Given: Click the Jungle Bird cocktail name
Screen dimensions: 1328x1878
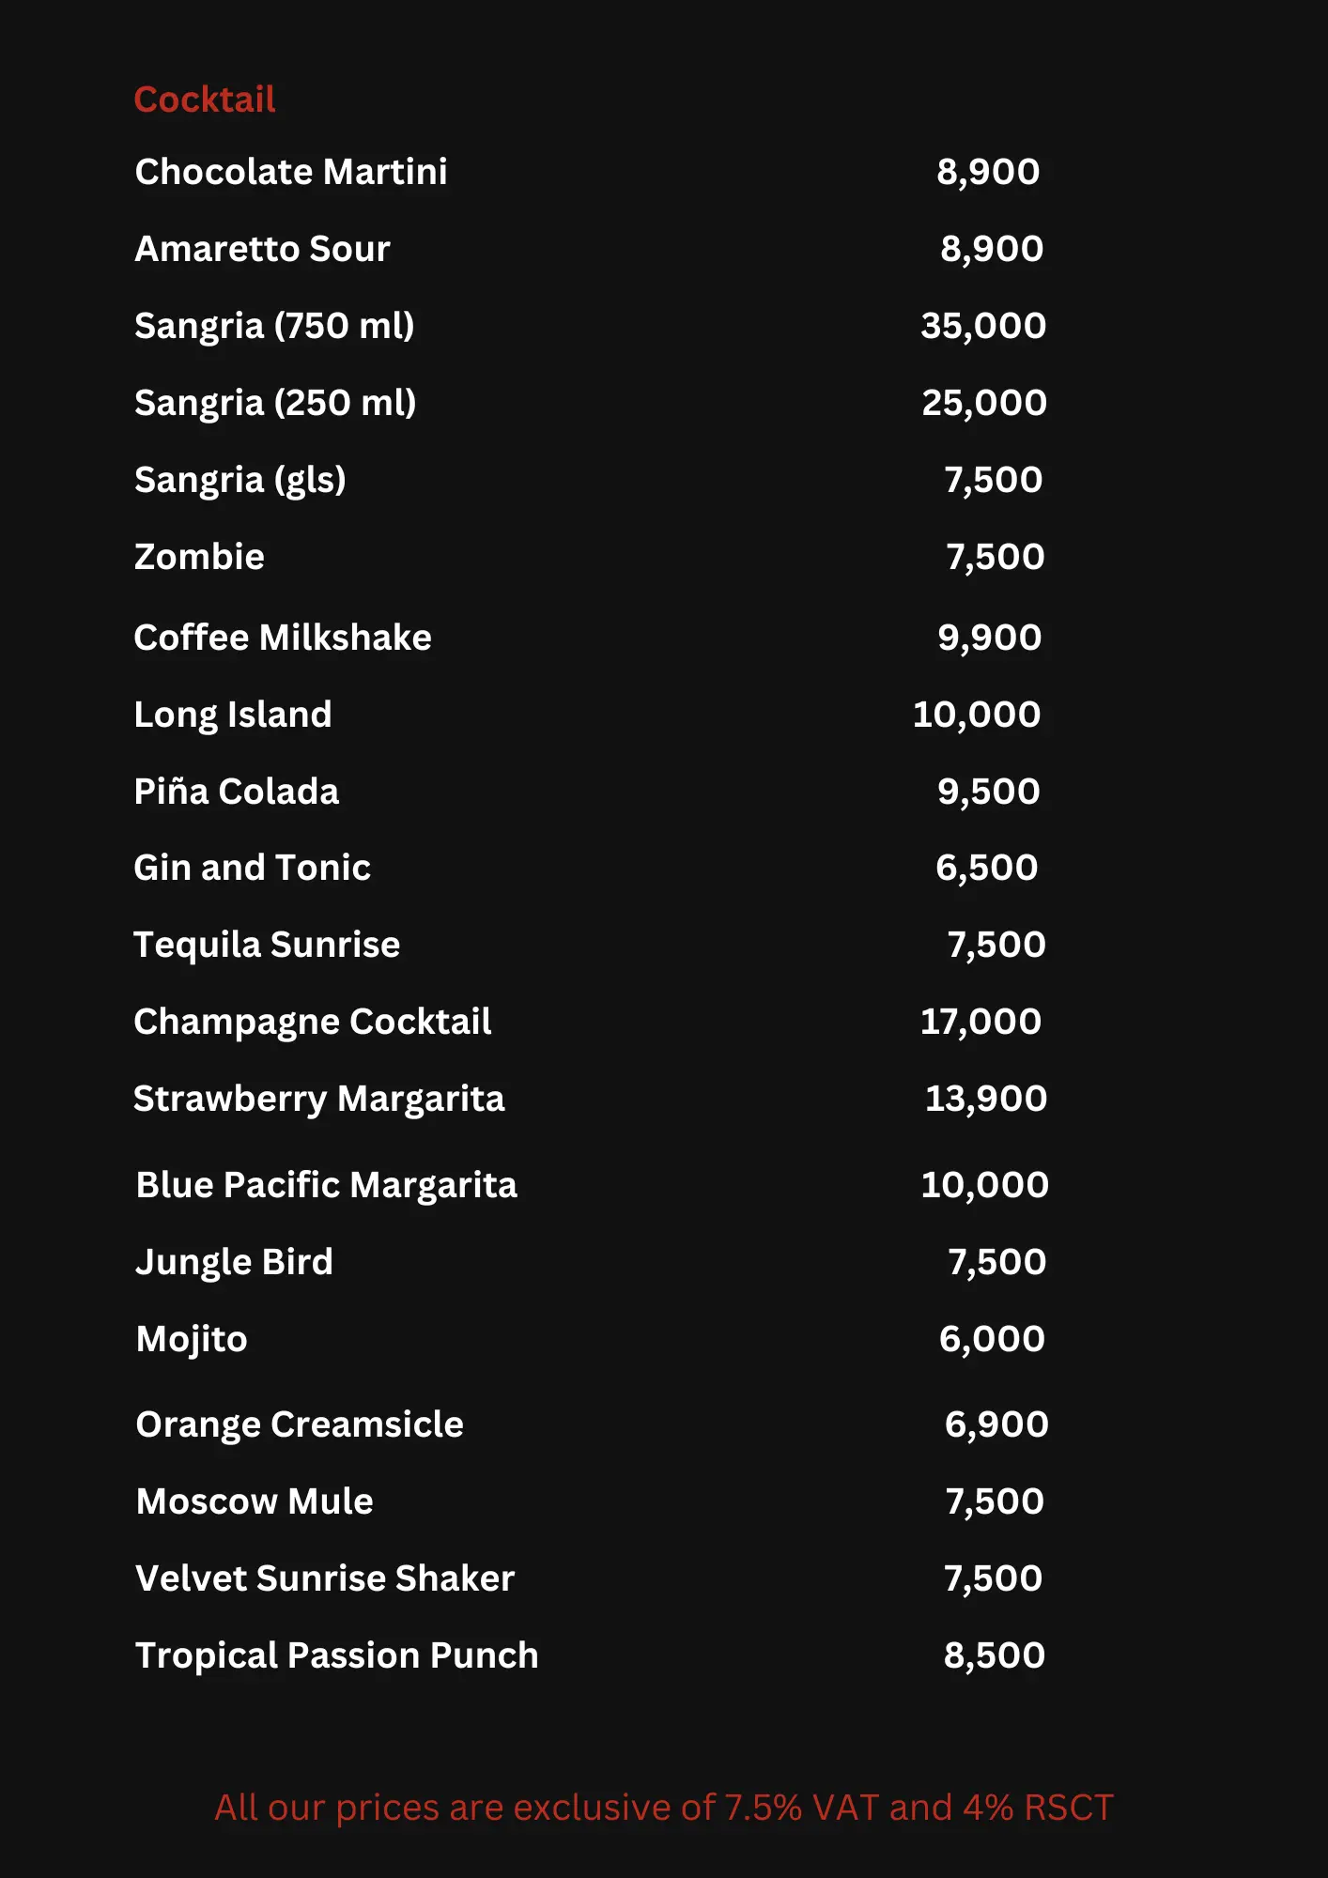Looking at the screenshot, I should point(235,1262).
